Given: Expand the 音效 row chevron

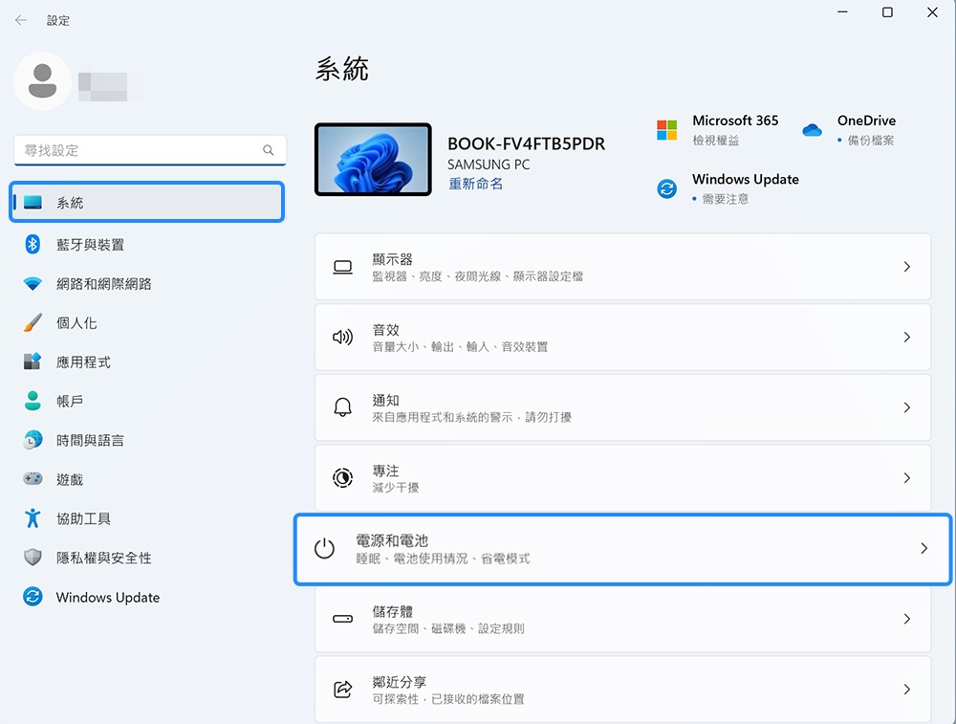Looking at the screenshot, I should (x=907, y=338).
